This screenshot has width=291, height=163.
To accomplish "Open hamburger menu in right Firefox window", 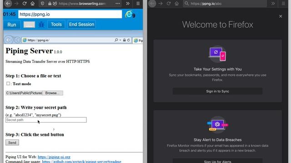I will coord(283,4).
